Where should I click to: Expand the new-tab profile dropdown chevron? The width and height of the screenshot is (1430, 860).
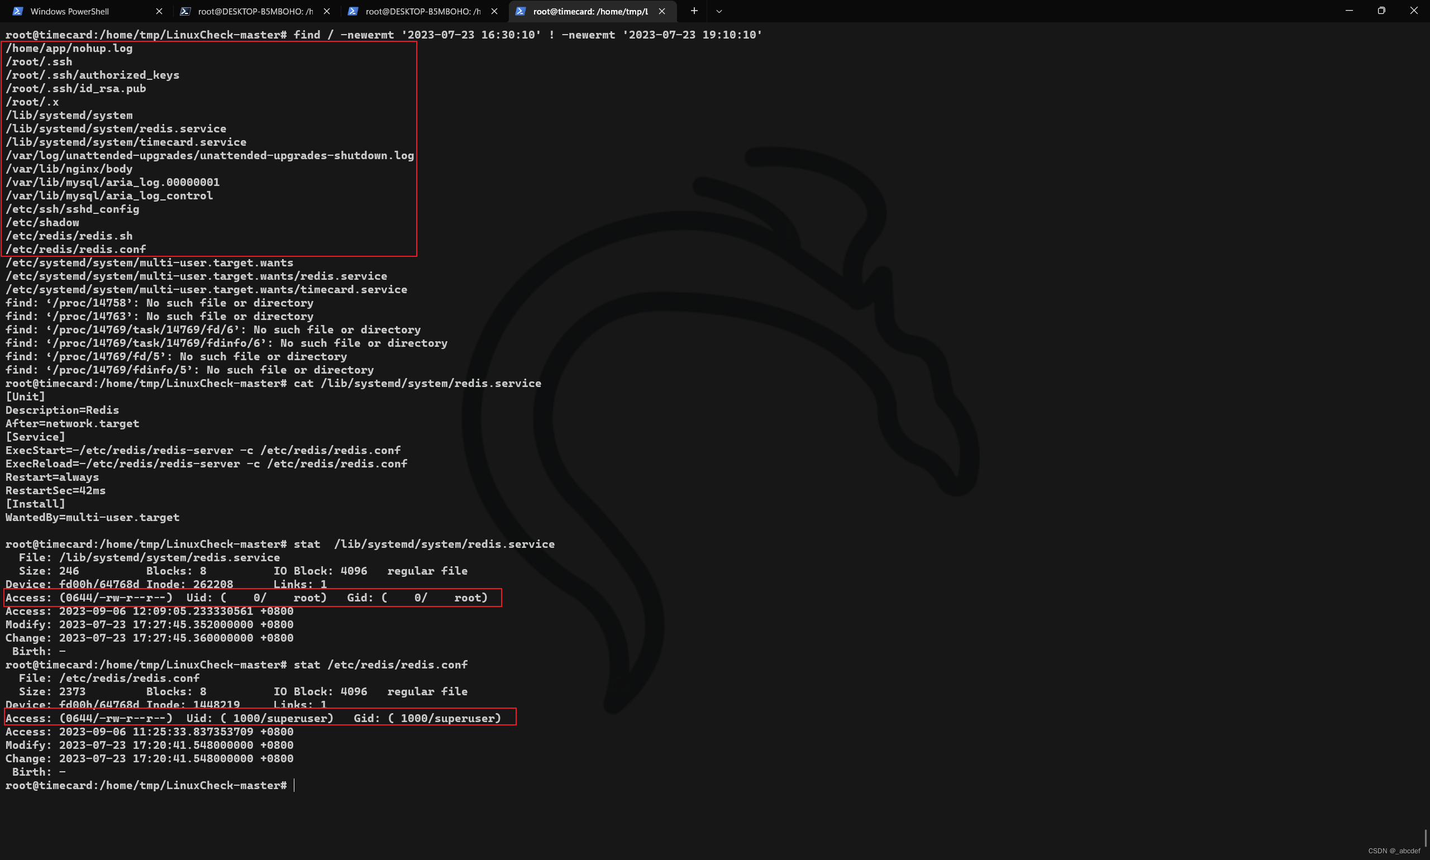(719, 11)
